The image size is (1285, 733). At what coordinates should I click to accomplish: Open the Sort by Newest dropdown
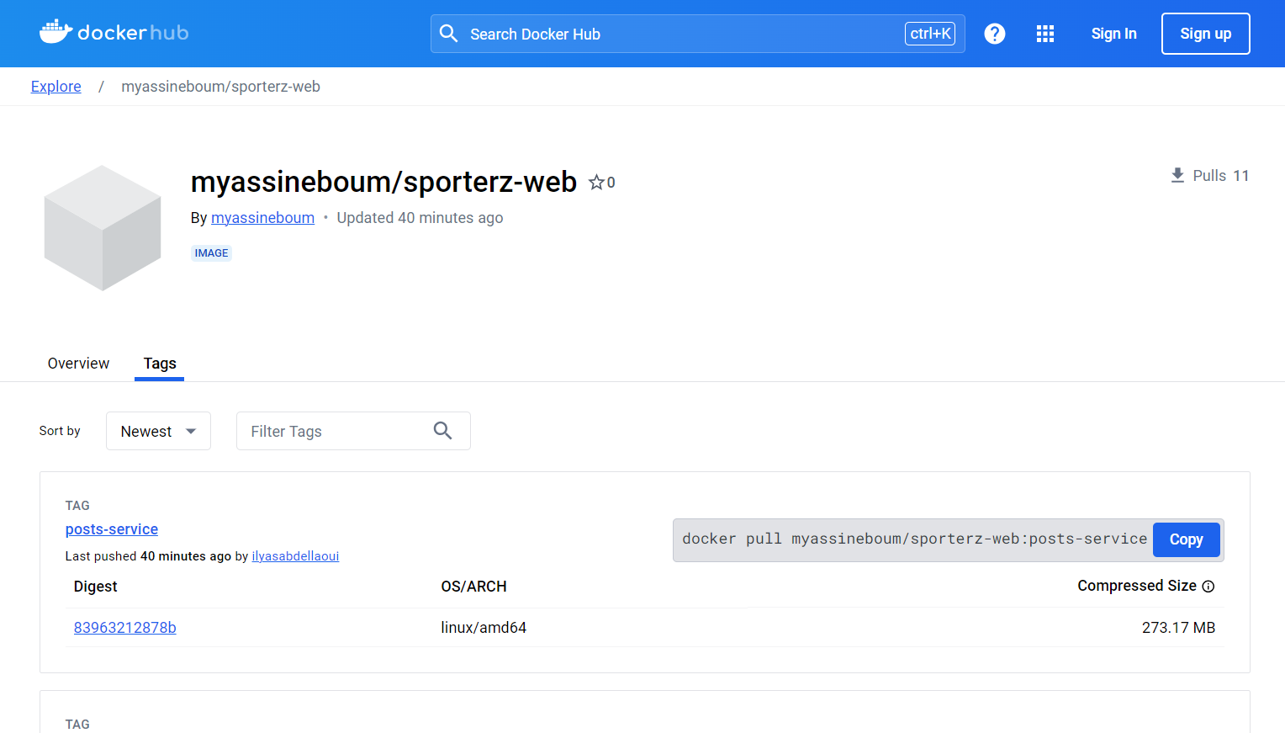[x=158, y=431]
